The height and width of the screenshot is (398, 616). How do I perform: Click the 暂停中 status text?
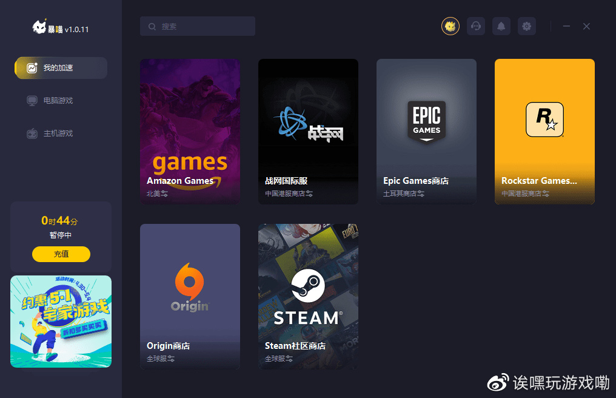click(61, 235)
